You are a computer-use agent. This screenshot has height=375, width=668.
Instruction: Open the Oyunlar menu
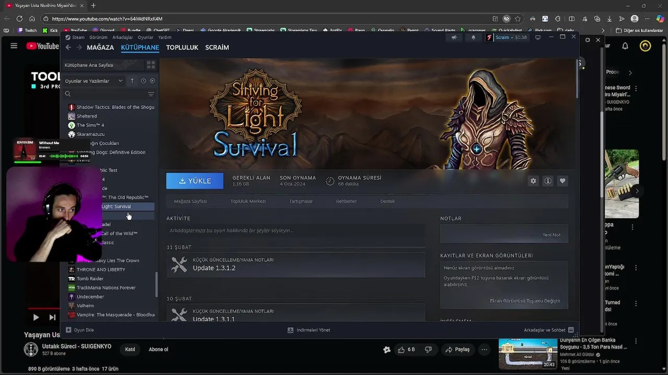pyautogui.click(x=146, y=37)
